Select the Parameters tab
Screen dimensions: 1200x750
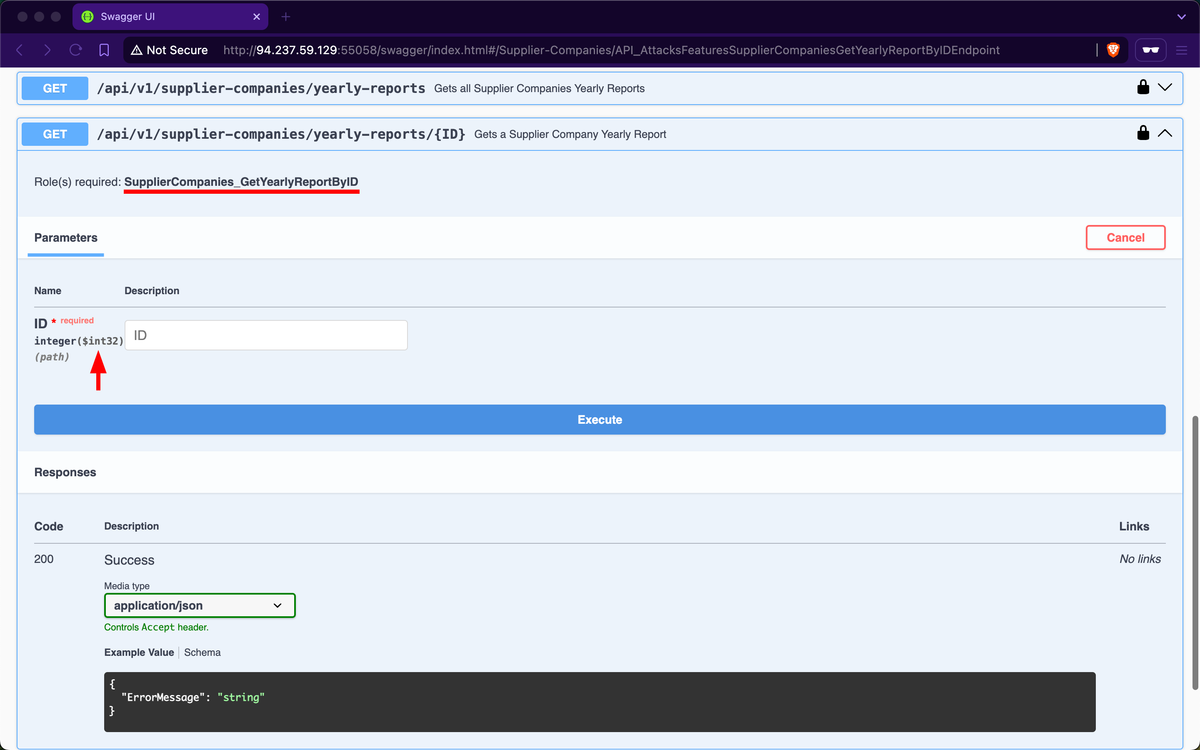pos(65,237)
